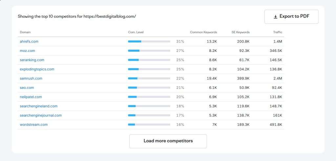Click the seo.com domain link

click(x=27, y=88)
